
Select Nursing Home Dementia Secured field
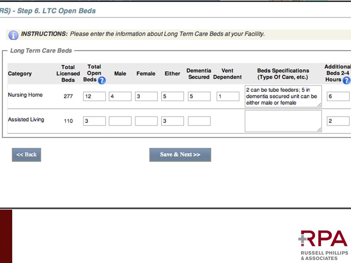[199, 96]
